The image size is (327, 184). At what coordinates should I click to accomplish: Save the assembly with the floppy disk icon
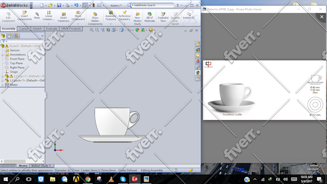click(x=59, y=5)
